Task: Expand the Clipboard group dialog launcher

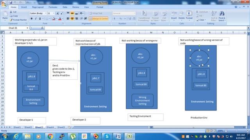Action: pos(27,23)
